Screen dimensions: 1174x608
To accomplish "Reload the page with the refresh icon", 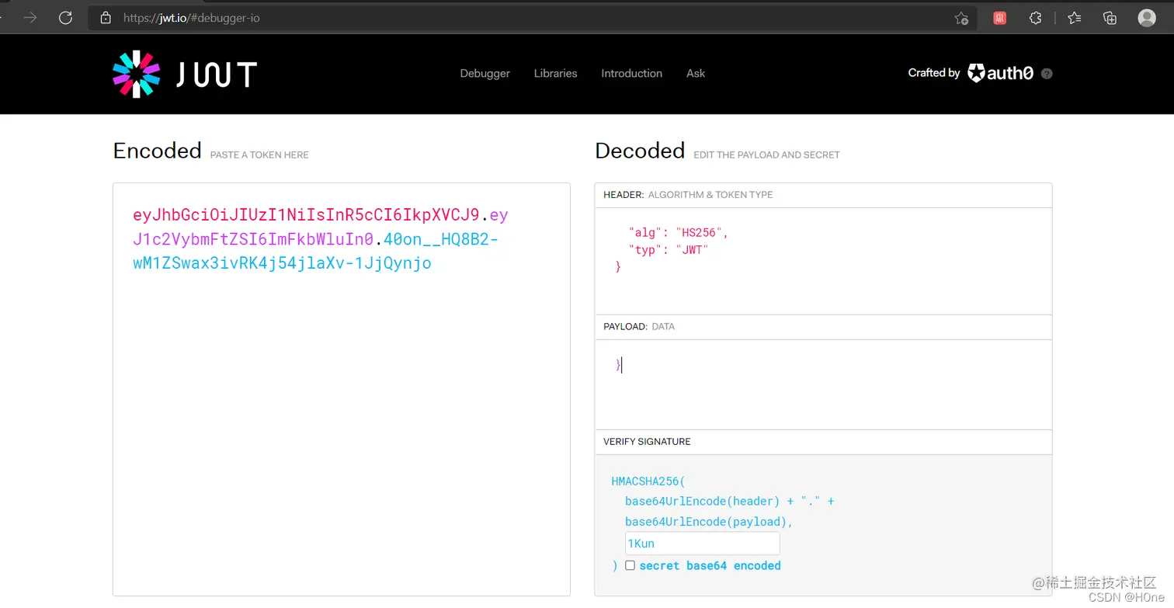I will tap(65, 17).
